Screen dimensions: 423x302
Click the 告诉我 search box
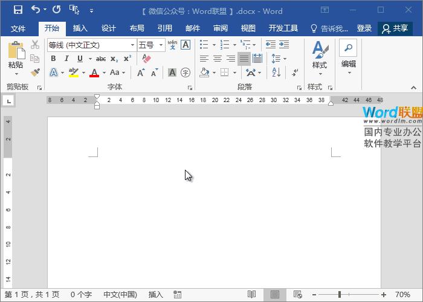(329, 28)
